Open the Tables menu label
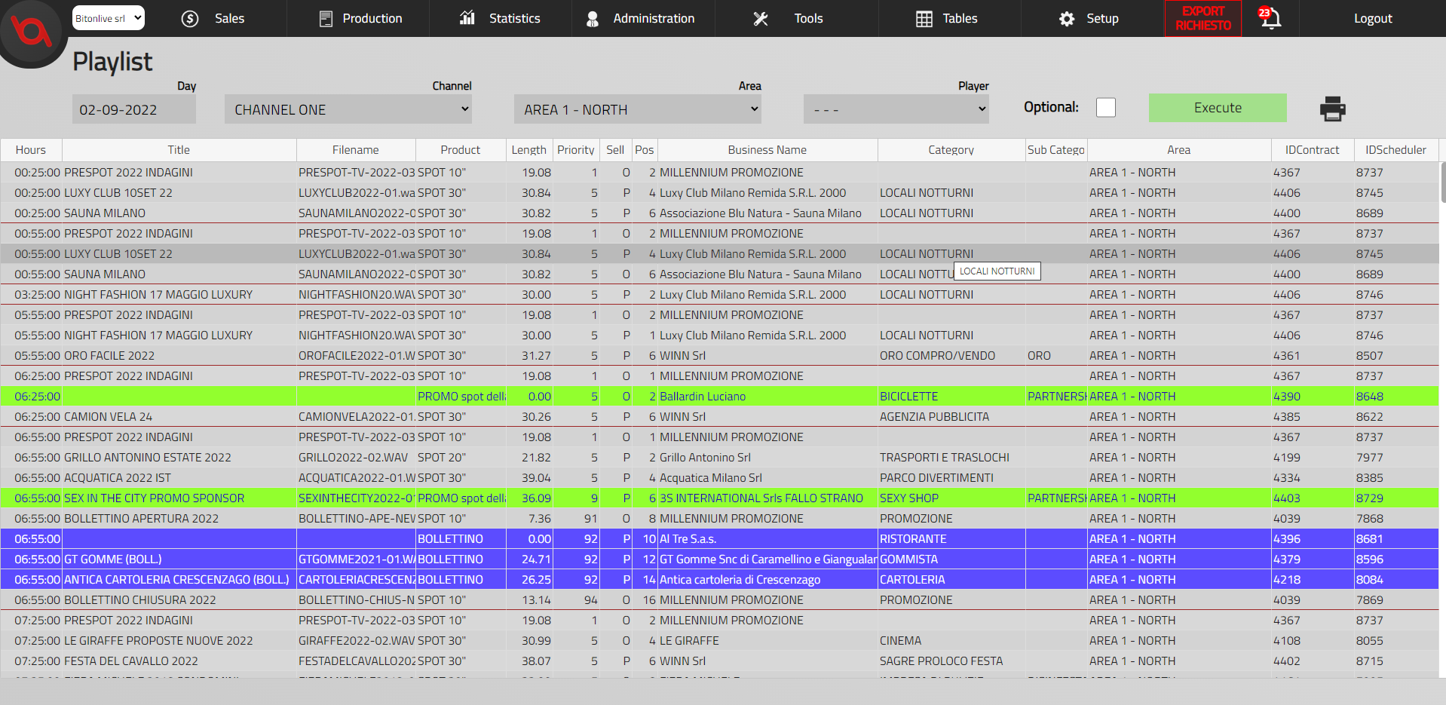Viewport: 1446px width, 705px height. click(x=960, y=19)
